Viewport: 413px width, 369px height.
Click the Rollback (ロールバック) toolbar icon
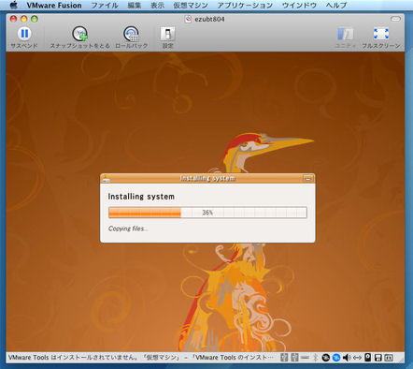[131, 34]
